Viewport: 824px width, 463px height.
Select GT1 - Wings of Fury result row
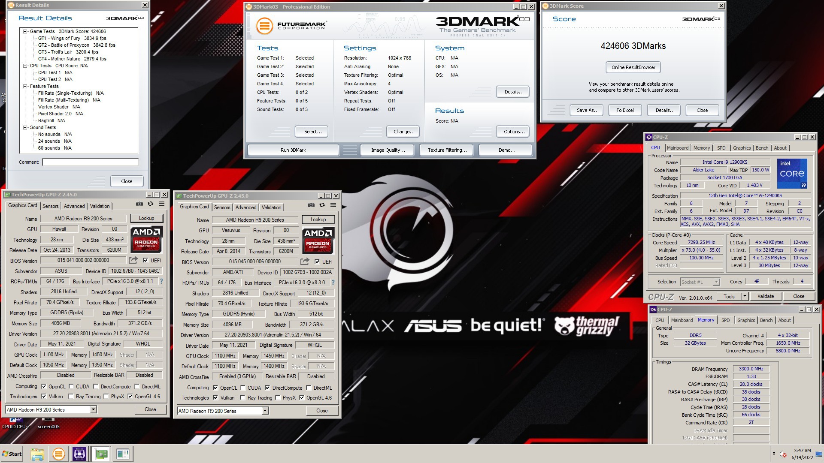[x=72, y=38]
